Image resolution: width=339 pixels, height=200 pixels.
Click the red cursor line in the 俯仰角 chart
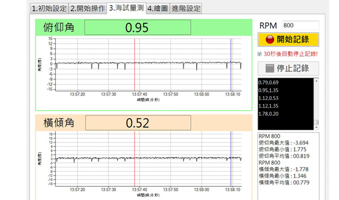pos(135,65)
